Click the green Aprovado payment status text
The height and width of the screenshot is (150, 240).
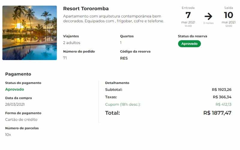pyautogui.click(x=14, y=89)
